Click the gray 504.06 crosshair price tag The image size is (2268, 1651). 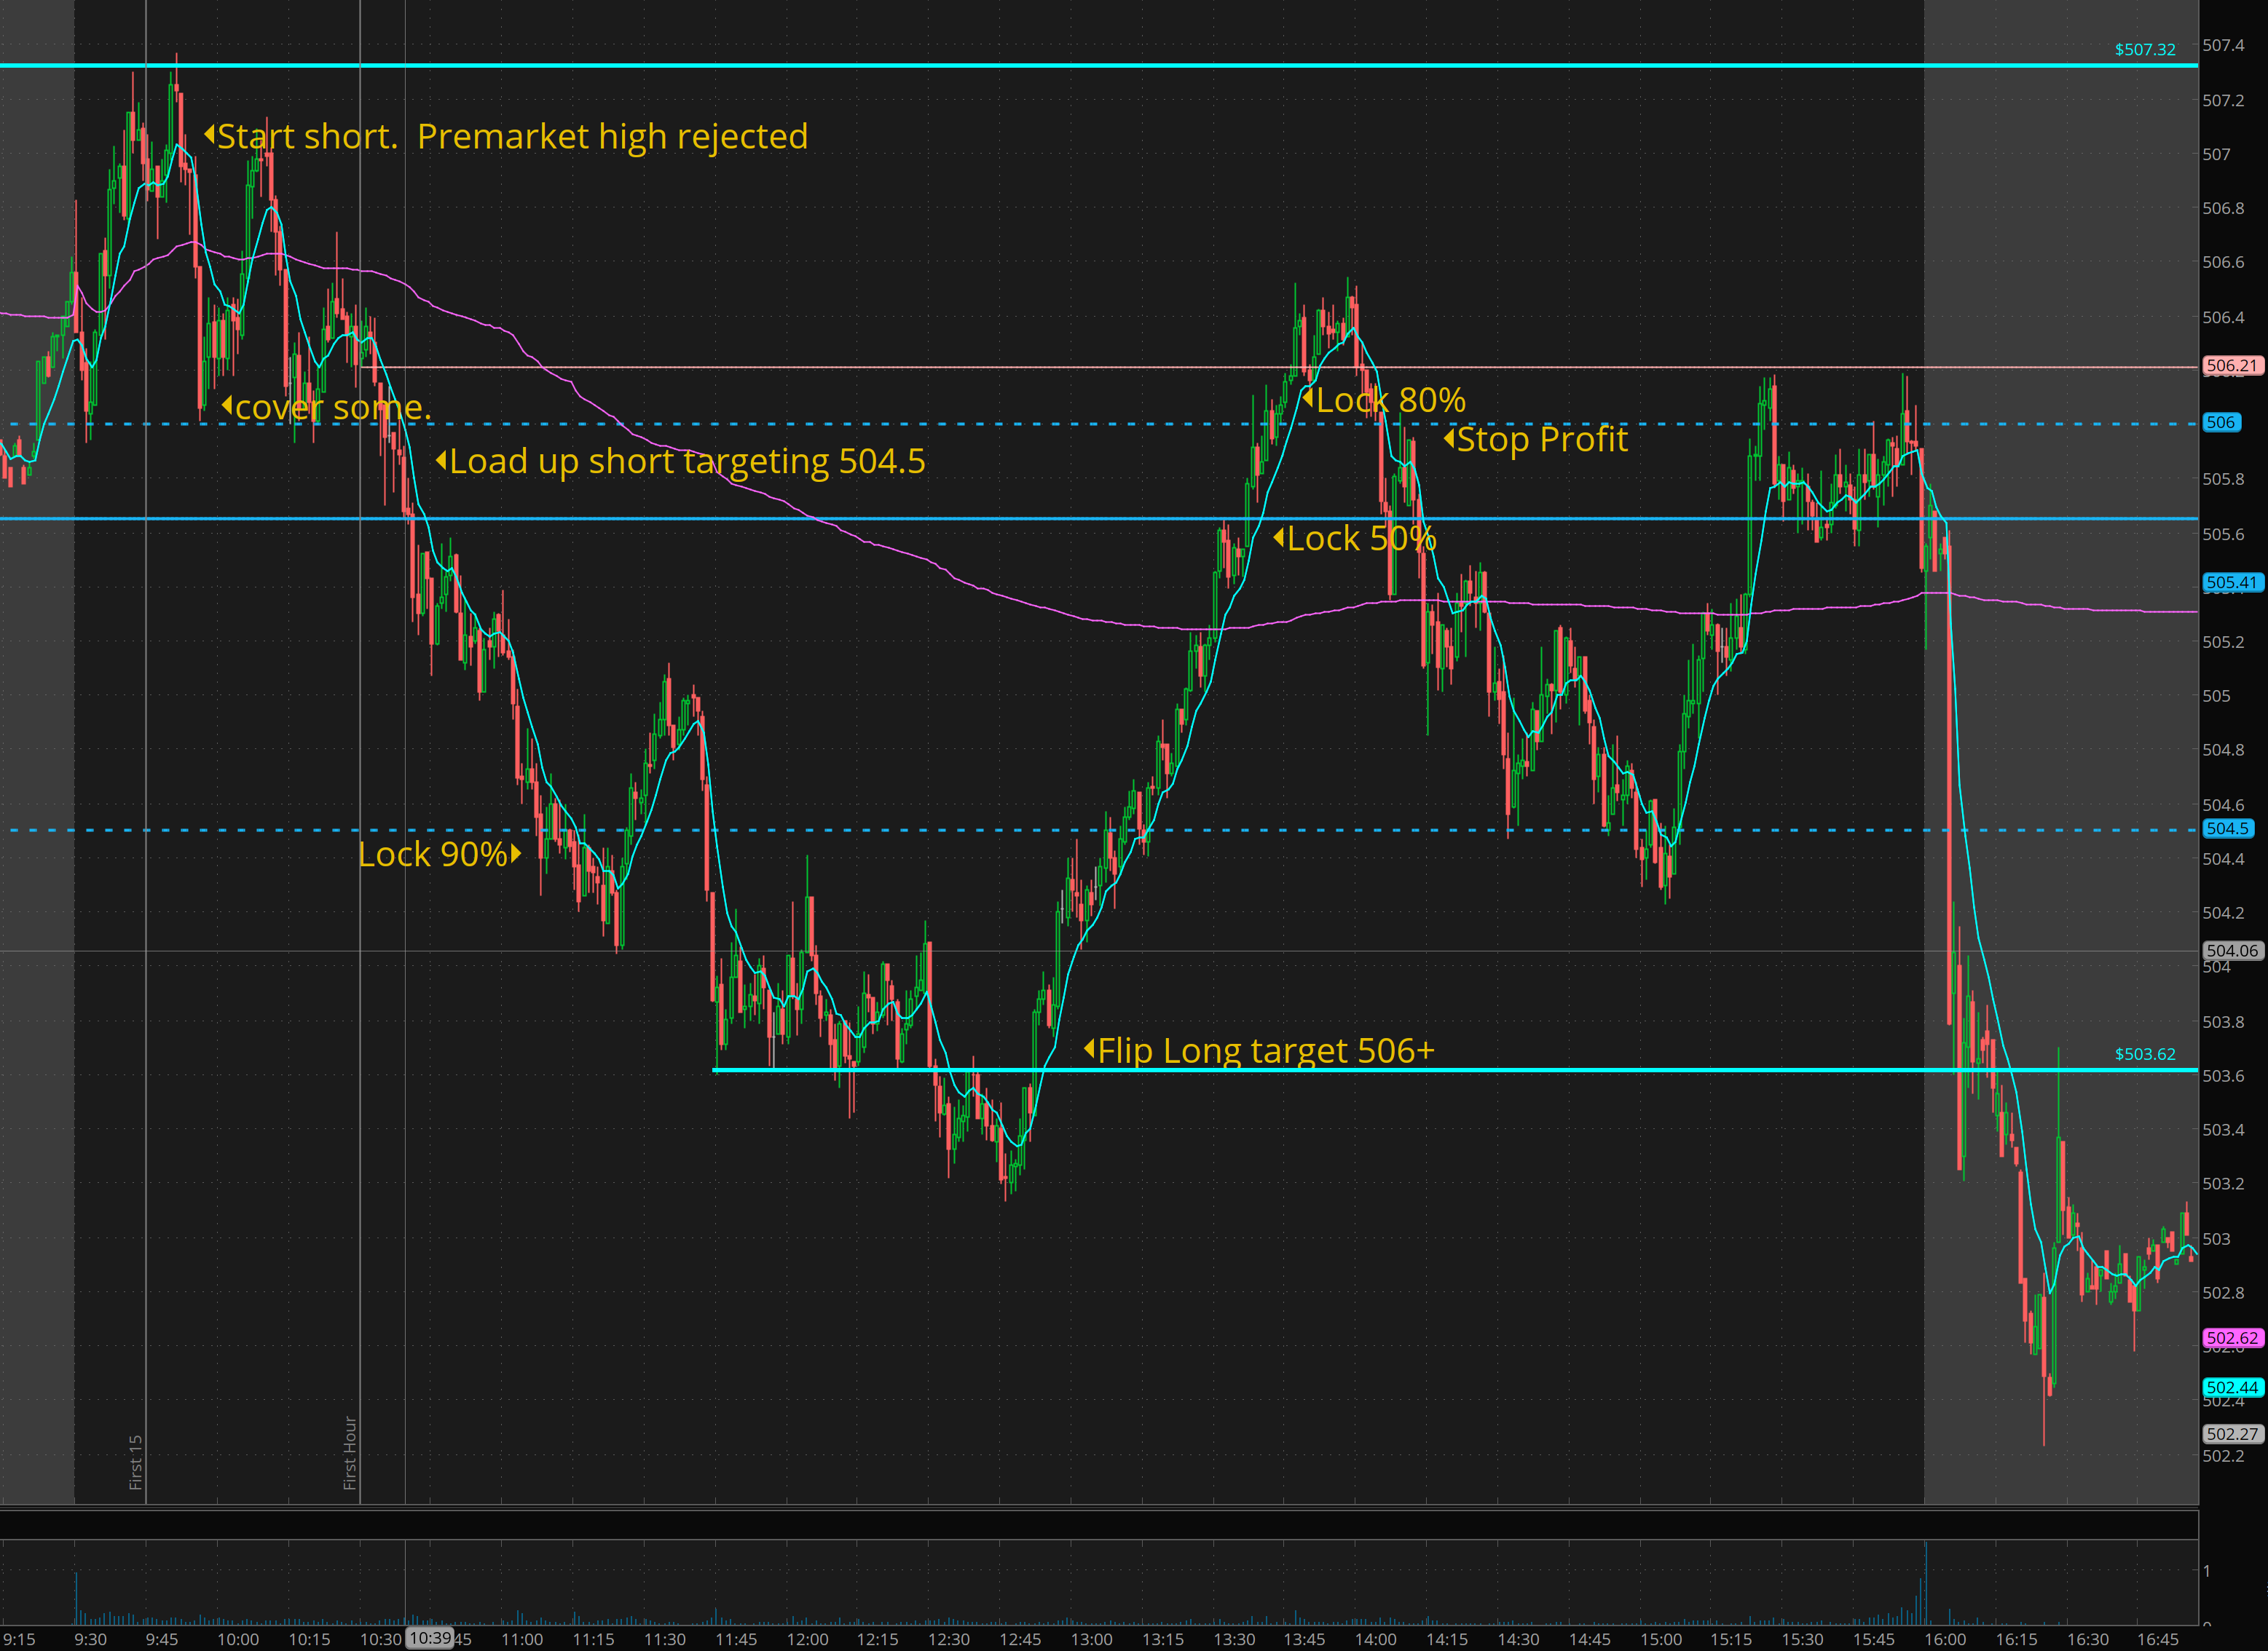pos(2232,951)
